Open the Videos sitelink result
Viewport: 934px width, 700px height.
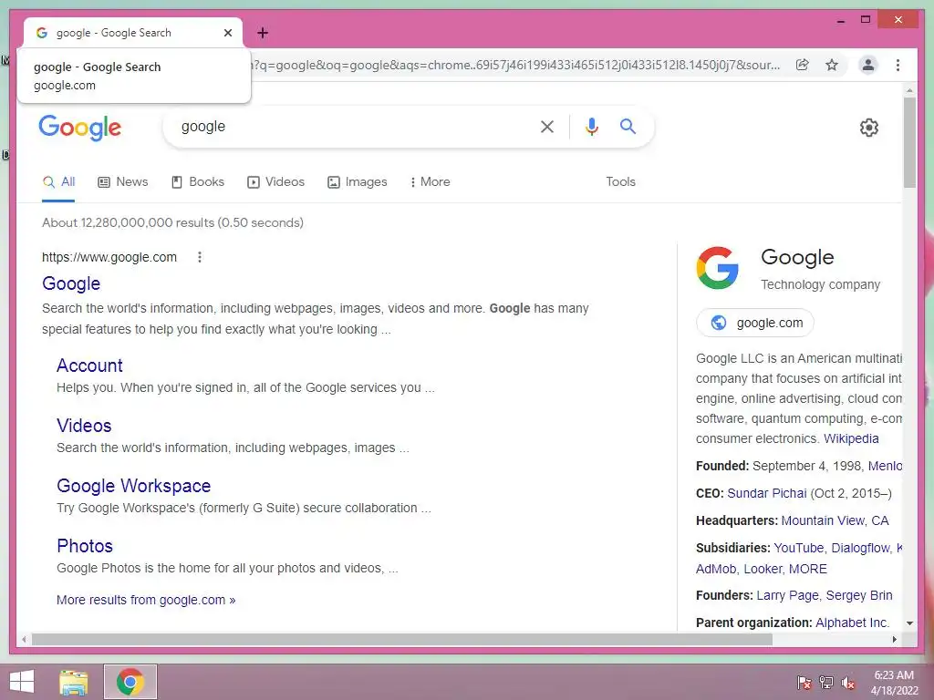(x=84, y=426)
